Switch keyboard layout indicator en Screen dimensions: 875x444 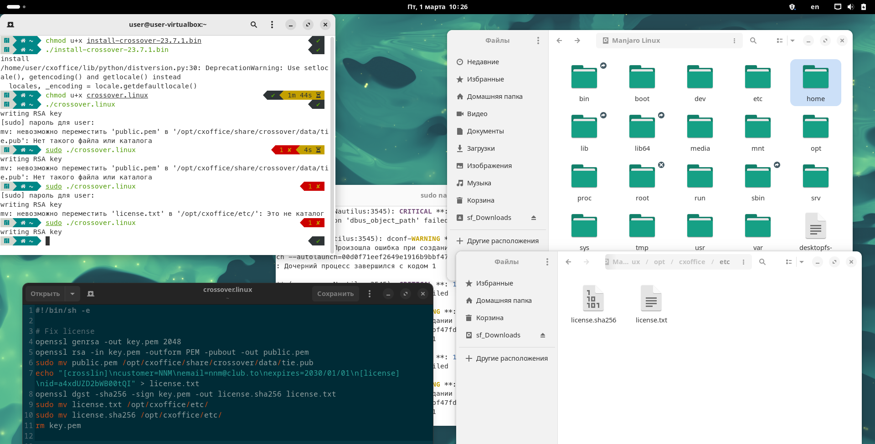coord(815,7)
